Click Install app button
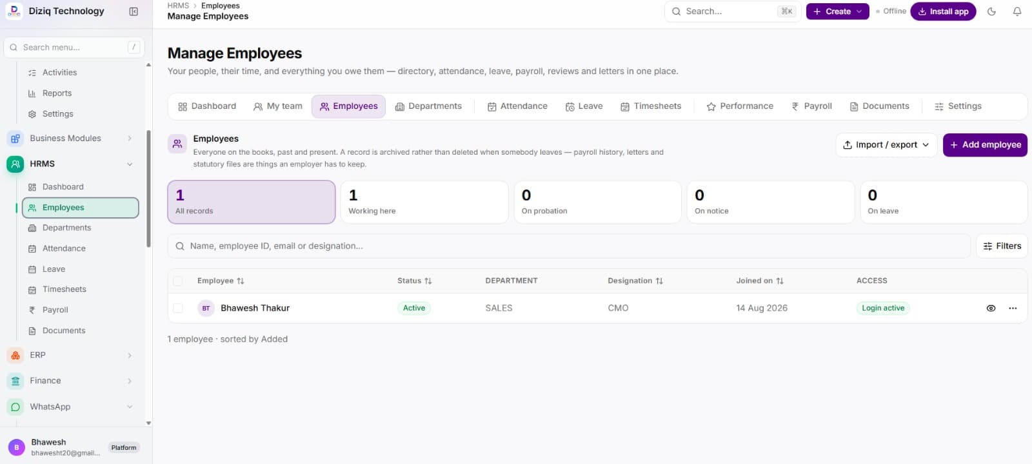 click(943, 12)
